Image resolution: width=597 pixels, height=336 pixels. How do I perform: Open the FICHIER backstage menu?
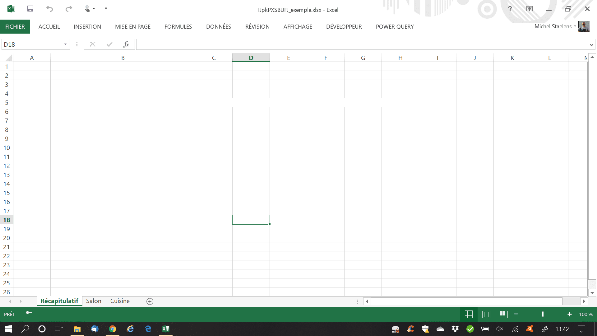pyautogui.click(x=15, y=27)
